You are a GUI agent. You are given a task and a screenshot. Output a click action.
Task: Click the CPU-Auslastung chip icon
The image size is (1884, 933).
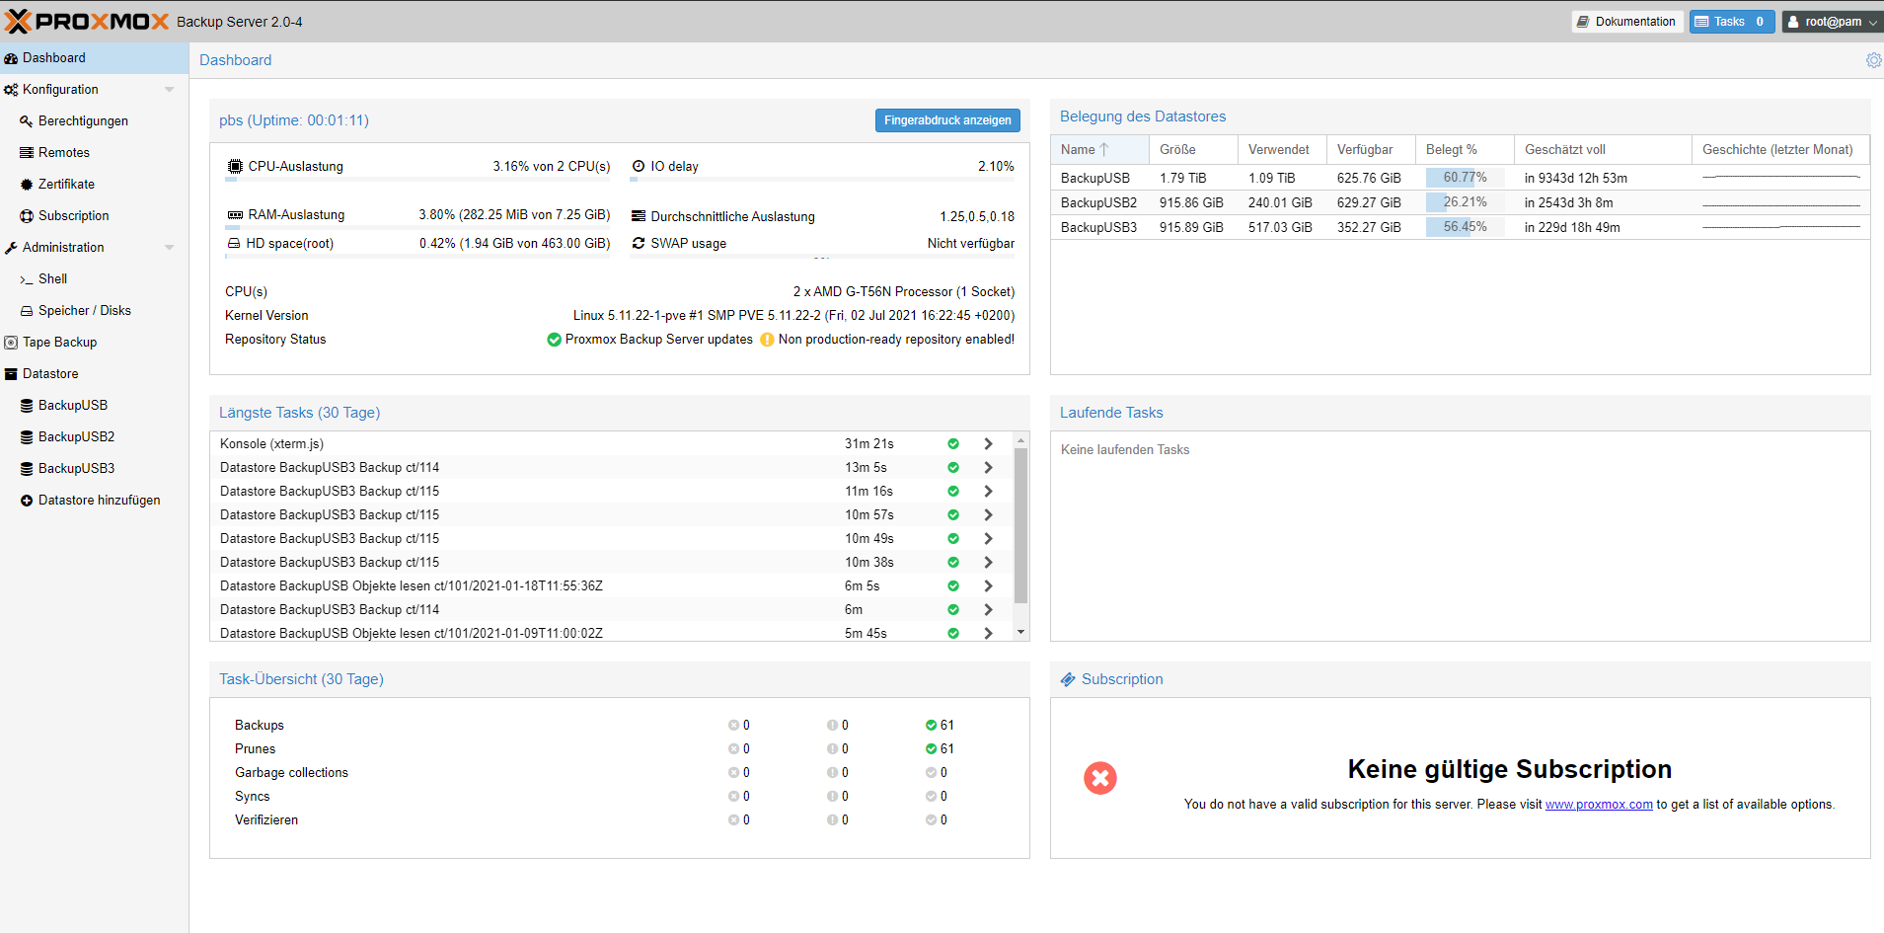[x=235, y=166]
